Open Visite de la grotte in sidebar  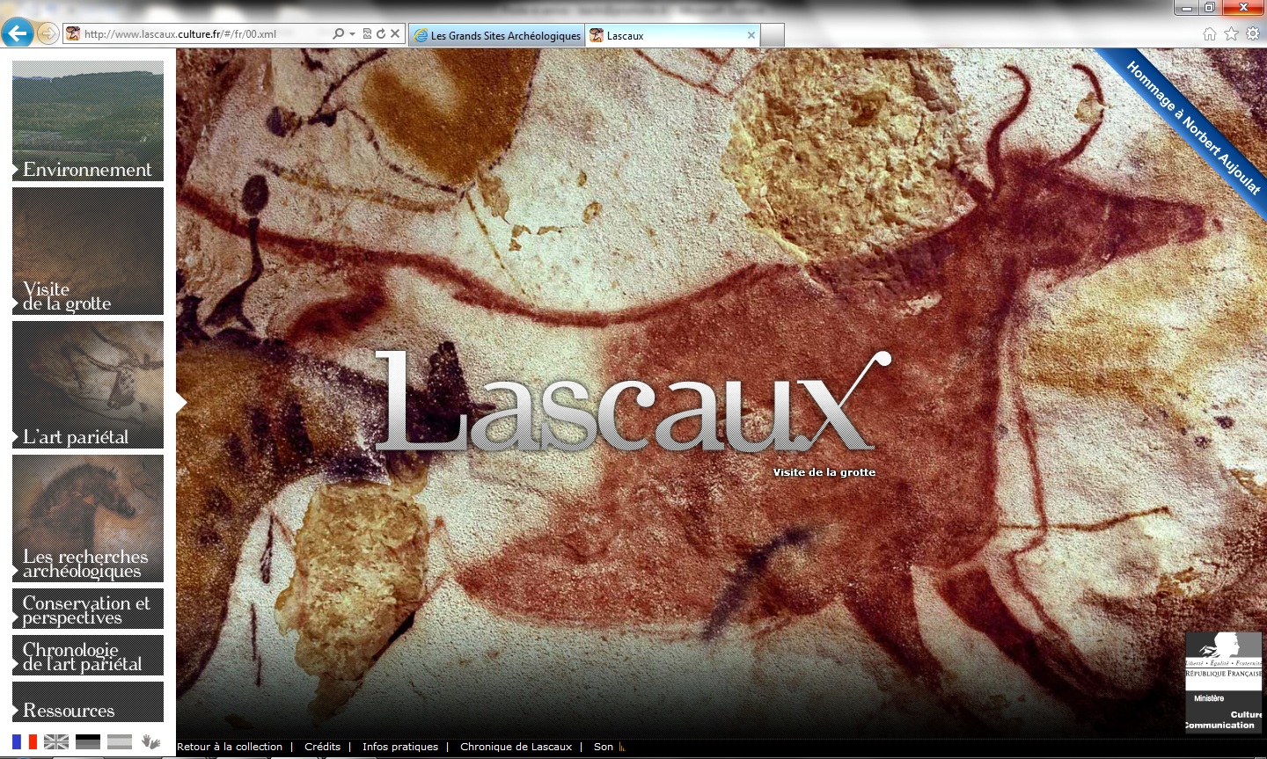click(x=88, y=251)
